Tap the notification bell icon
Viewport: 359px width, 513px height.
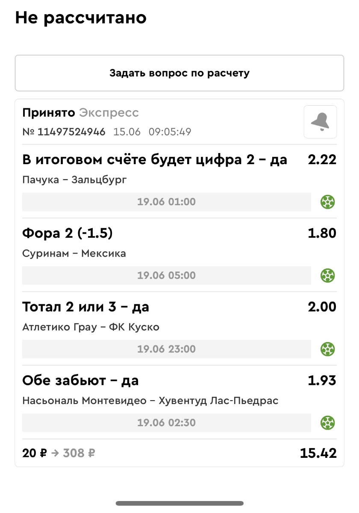(320, 122)
